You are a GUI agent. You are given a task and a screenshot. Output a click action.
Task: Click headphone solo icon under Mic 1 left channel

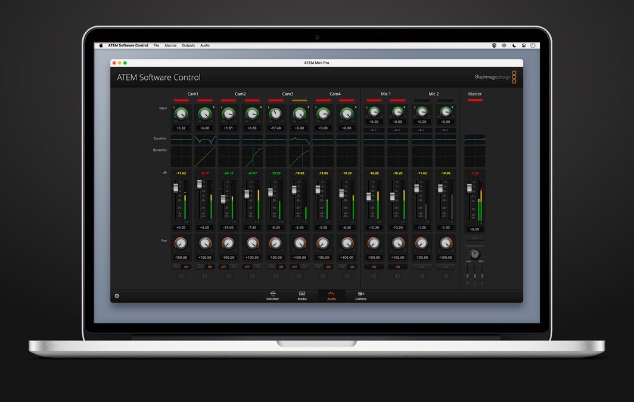[x=374, y=276]
